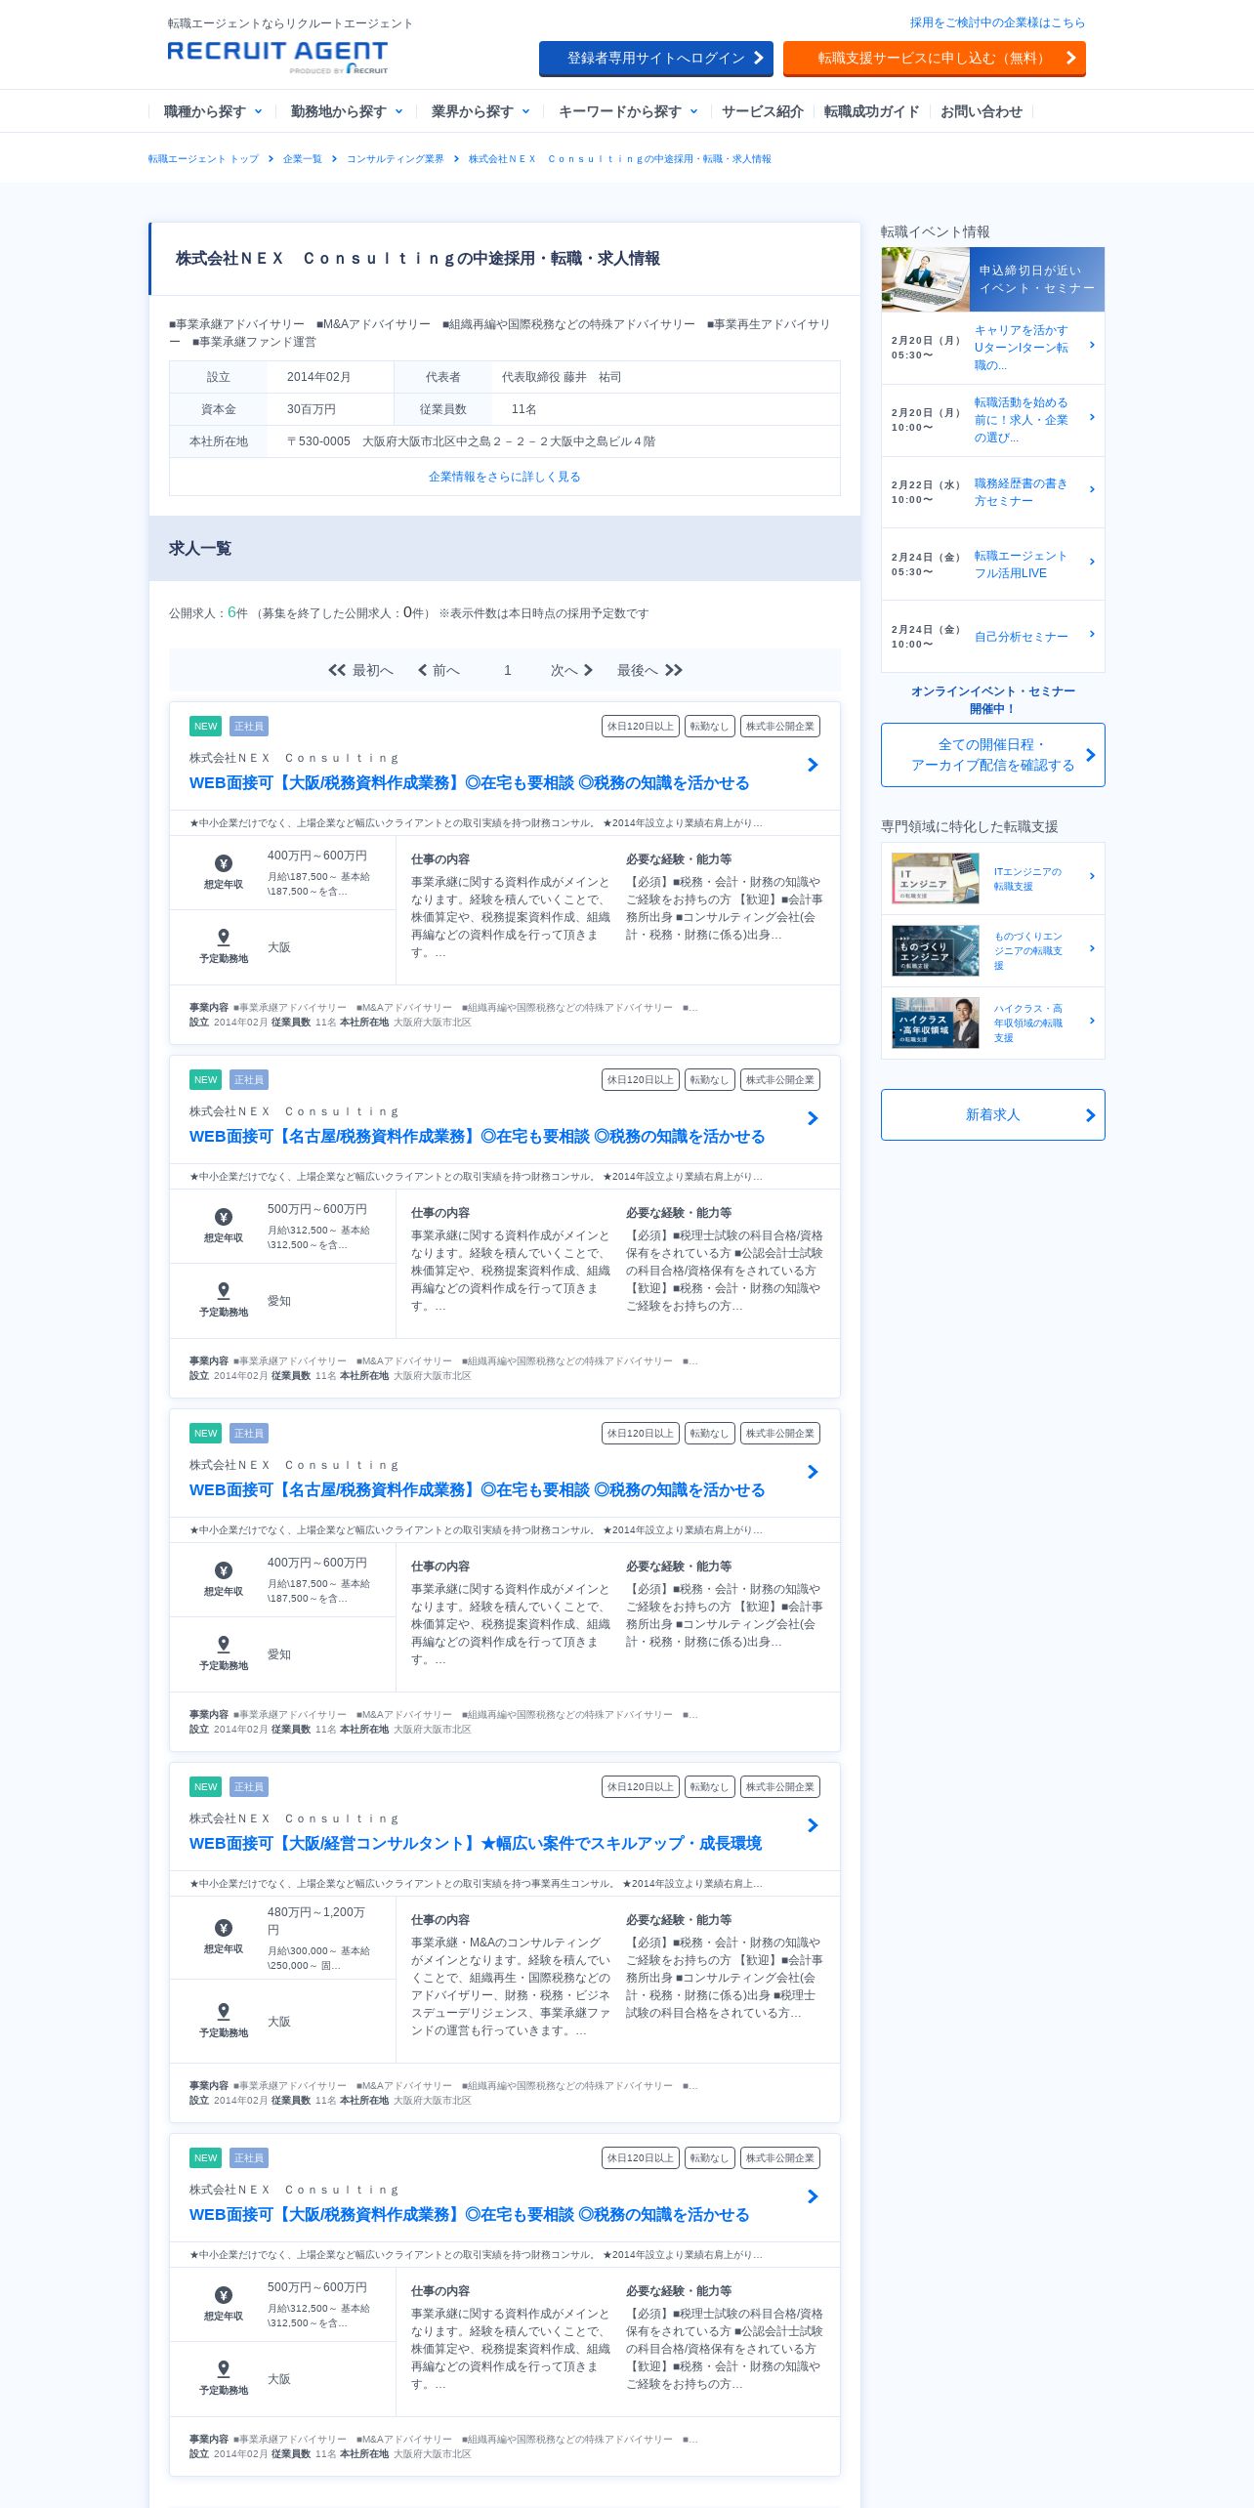The width and height of the screenshot is (1254, 2508).
Task: Open first 大阪/税務資料作成業務 job title with 400万円 salary
Action: 469,783
